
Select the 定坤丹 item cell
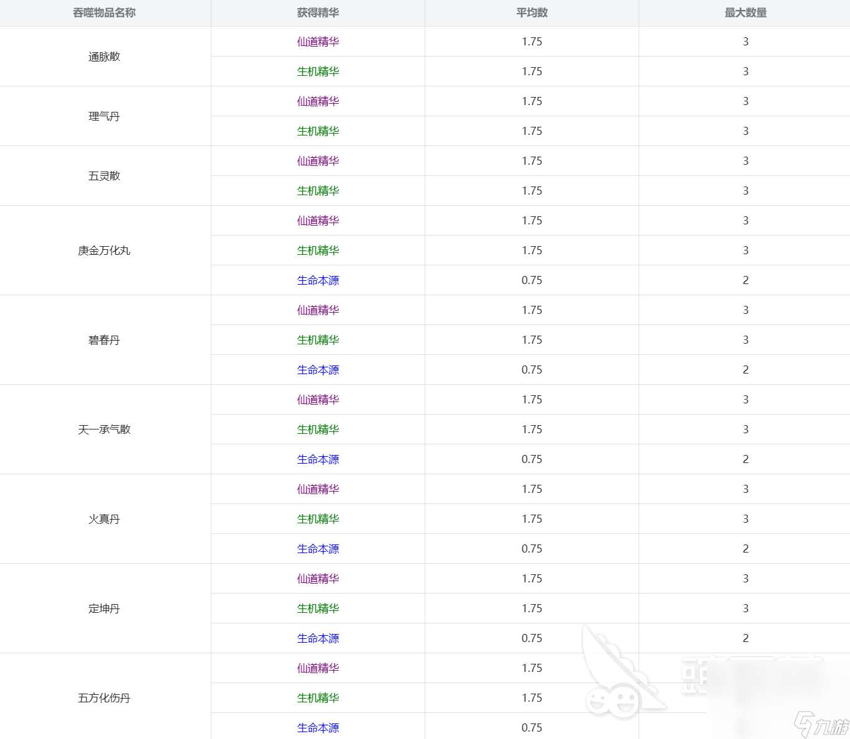[104, 608]
